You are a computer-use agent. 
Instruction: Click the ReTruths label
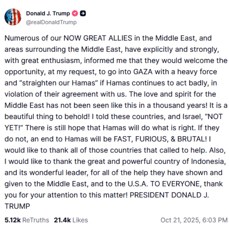pos(36,220)
